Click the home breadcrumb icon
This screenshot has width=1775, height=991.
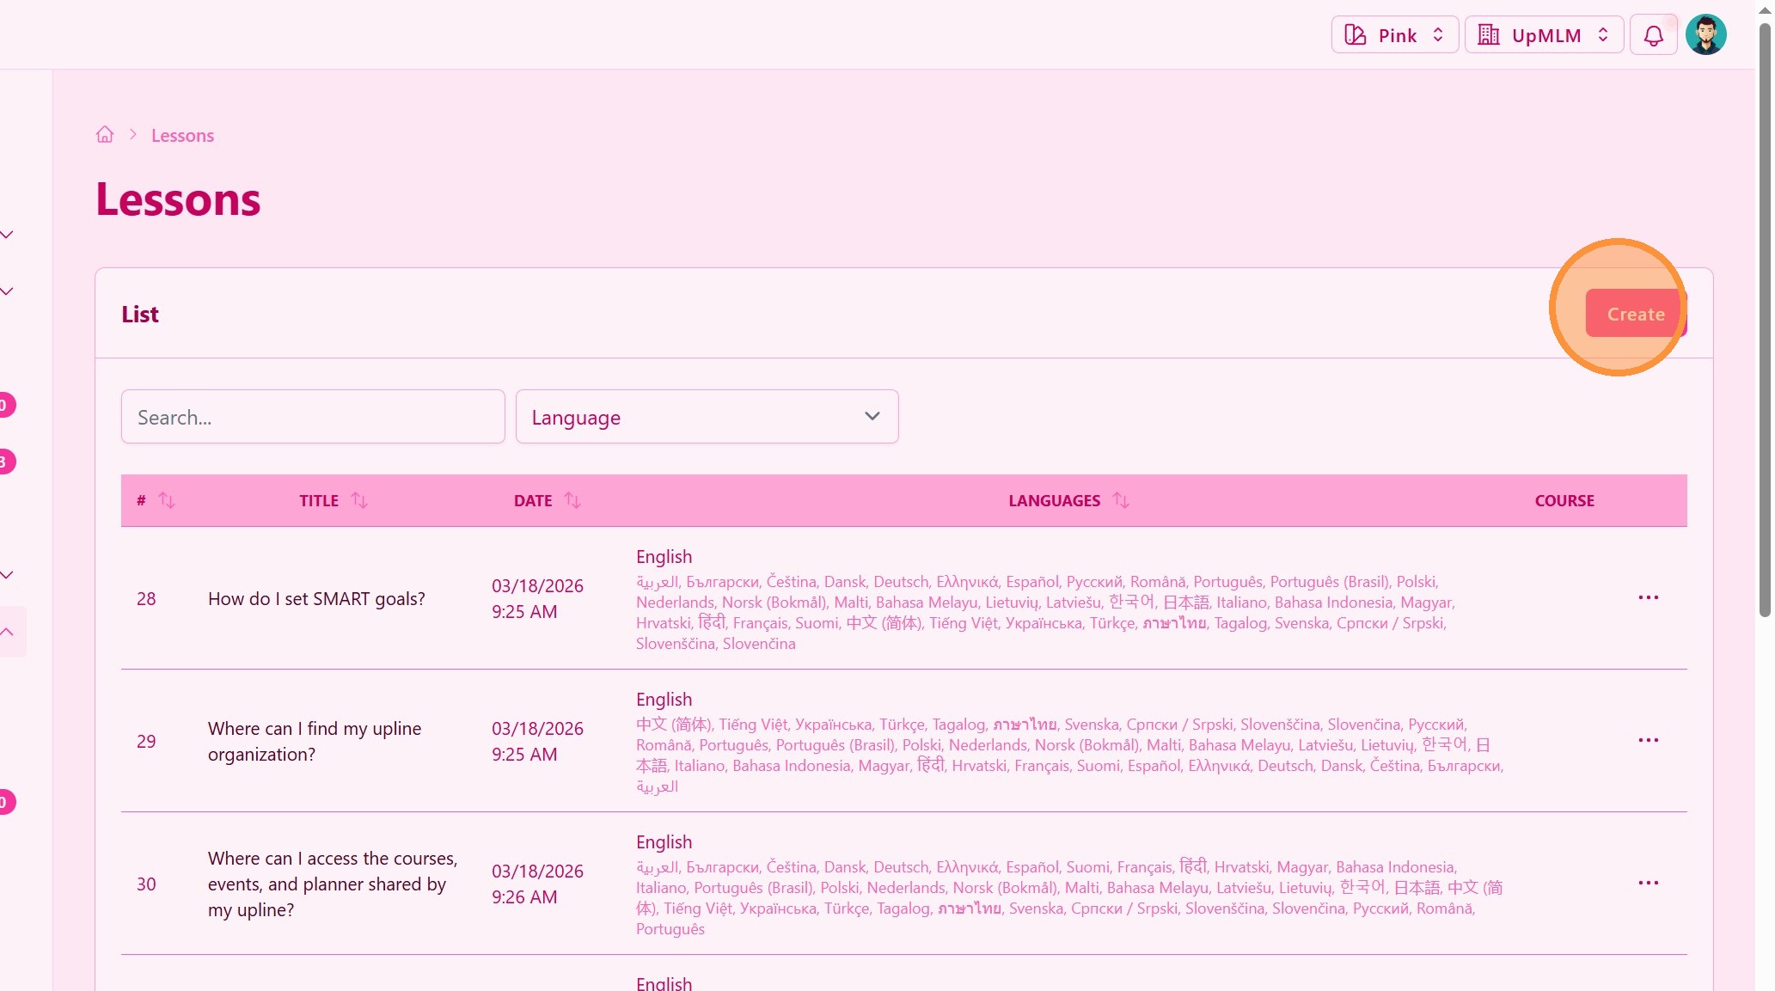point(105,135)
